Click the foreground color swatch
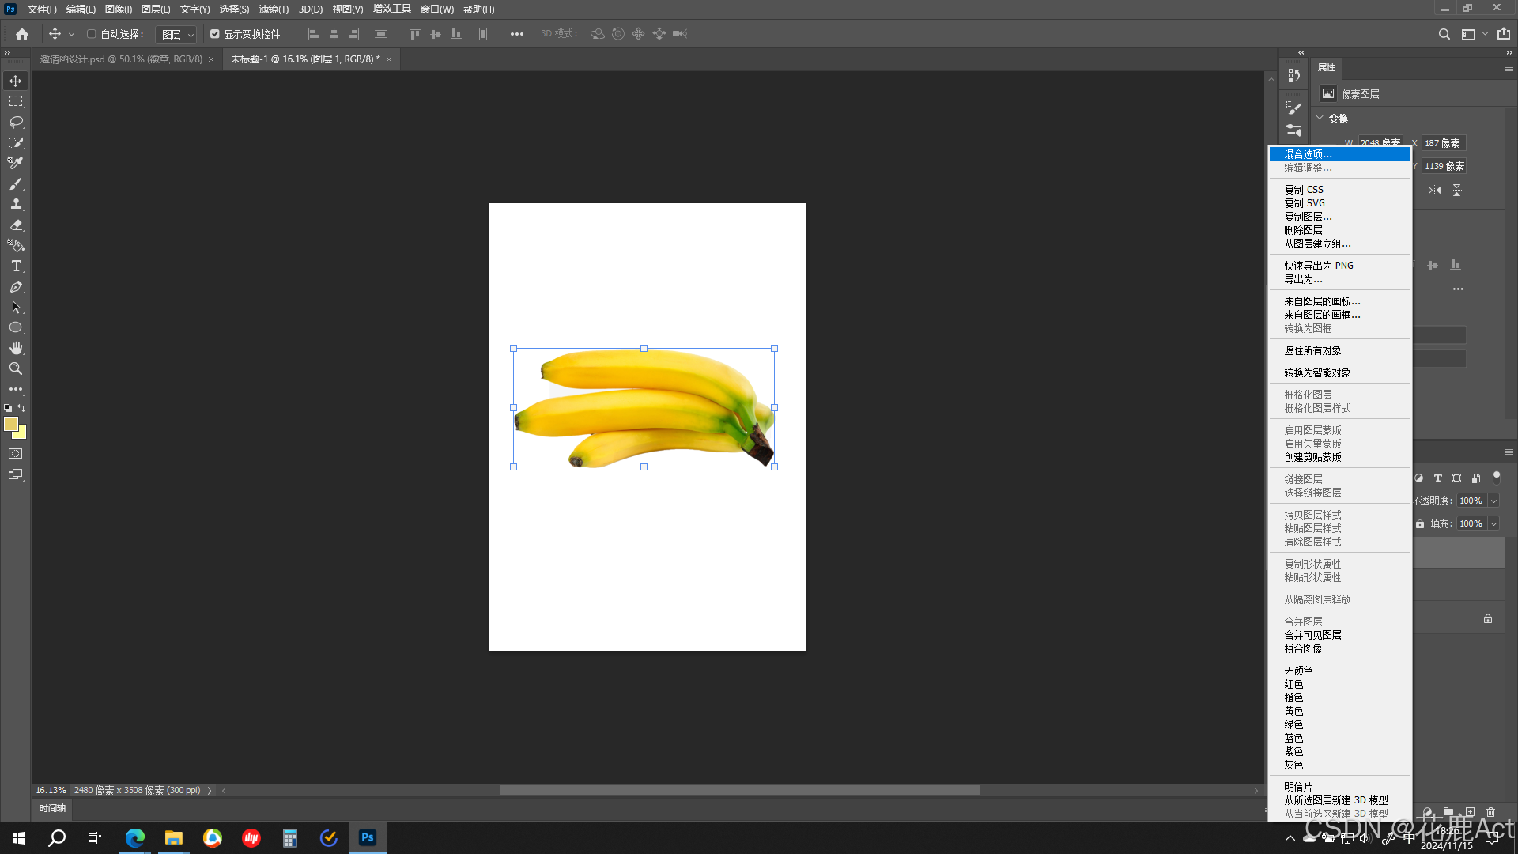The height and width of the screenshot is (854, 1518). pyautogui.click(x=10, y=424)
